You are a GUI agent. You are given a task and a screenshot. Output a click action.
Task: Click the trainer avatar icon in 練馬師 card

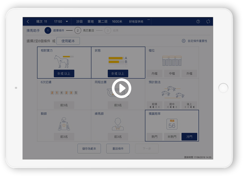118,124
